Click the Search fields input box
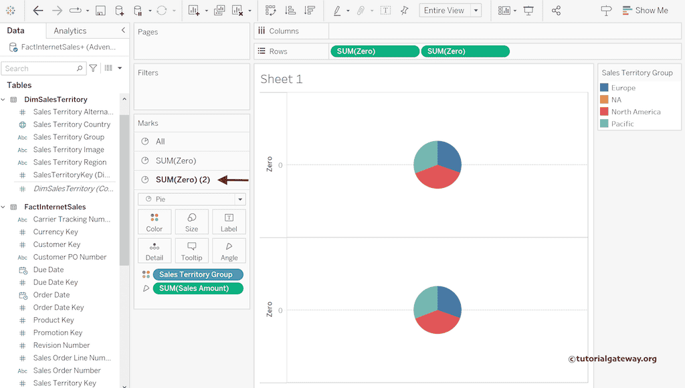This screenshot has width=685, height=388. [39, 68]
